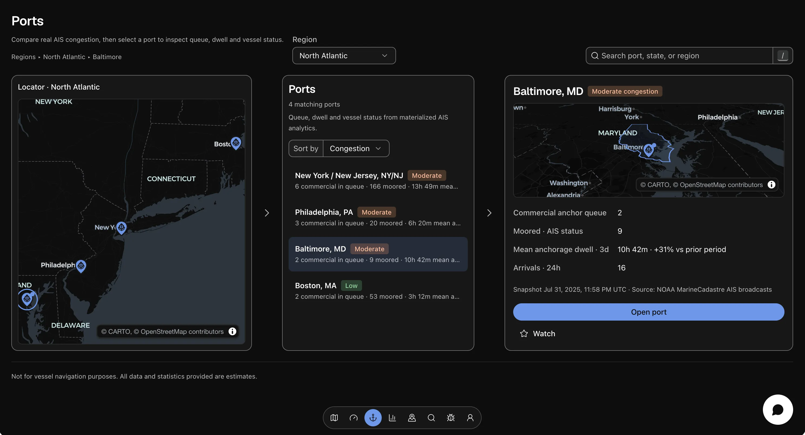Click the Open port button

click(x=648, y=312)
